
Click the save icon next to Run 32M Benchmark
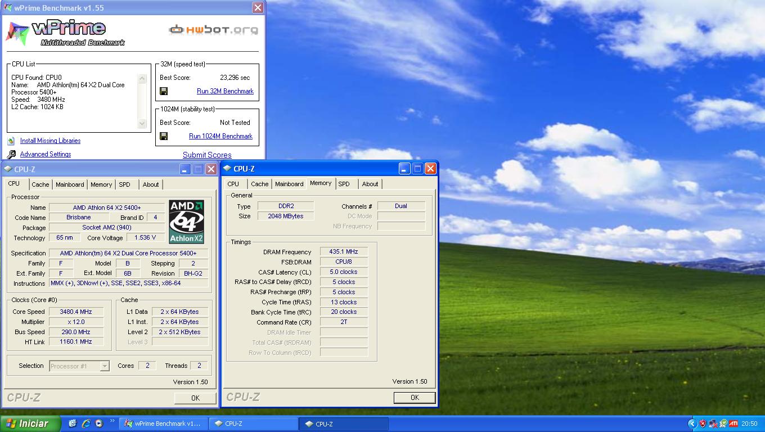point(164,91)
